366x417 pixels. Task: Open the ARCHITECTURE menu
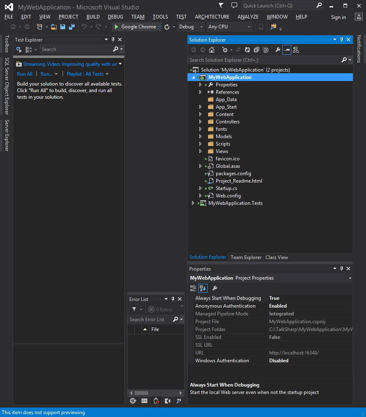coord(212,17)
